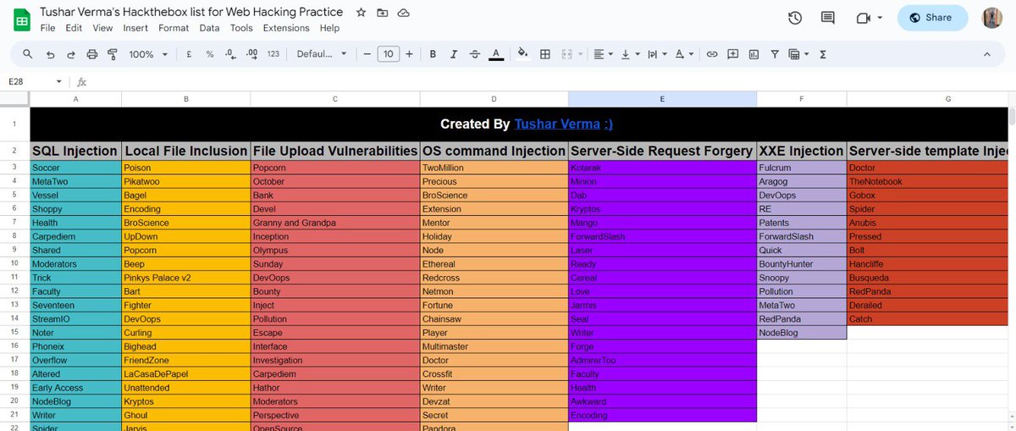Viewport: 1016px width, 431px height.
Task: Print the spreadsheet
Action: pyautogui.click(x=91, y=54)
